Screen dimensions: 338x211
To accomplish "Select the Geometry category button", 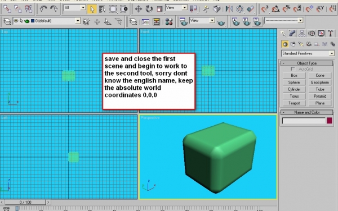I will click(285, 44).
